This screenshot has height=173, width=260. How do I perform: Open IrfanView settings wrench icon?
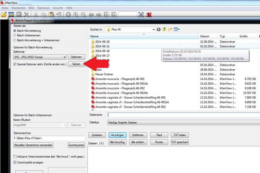(x=141, y=15)
